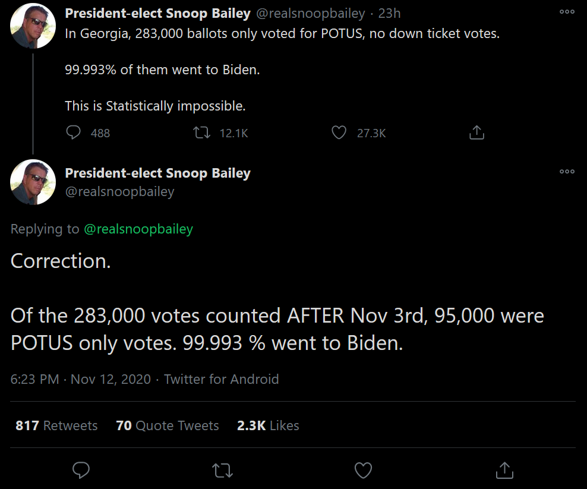View the 70 Quote Tweets list
The image size is (587, 489).
168,425
